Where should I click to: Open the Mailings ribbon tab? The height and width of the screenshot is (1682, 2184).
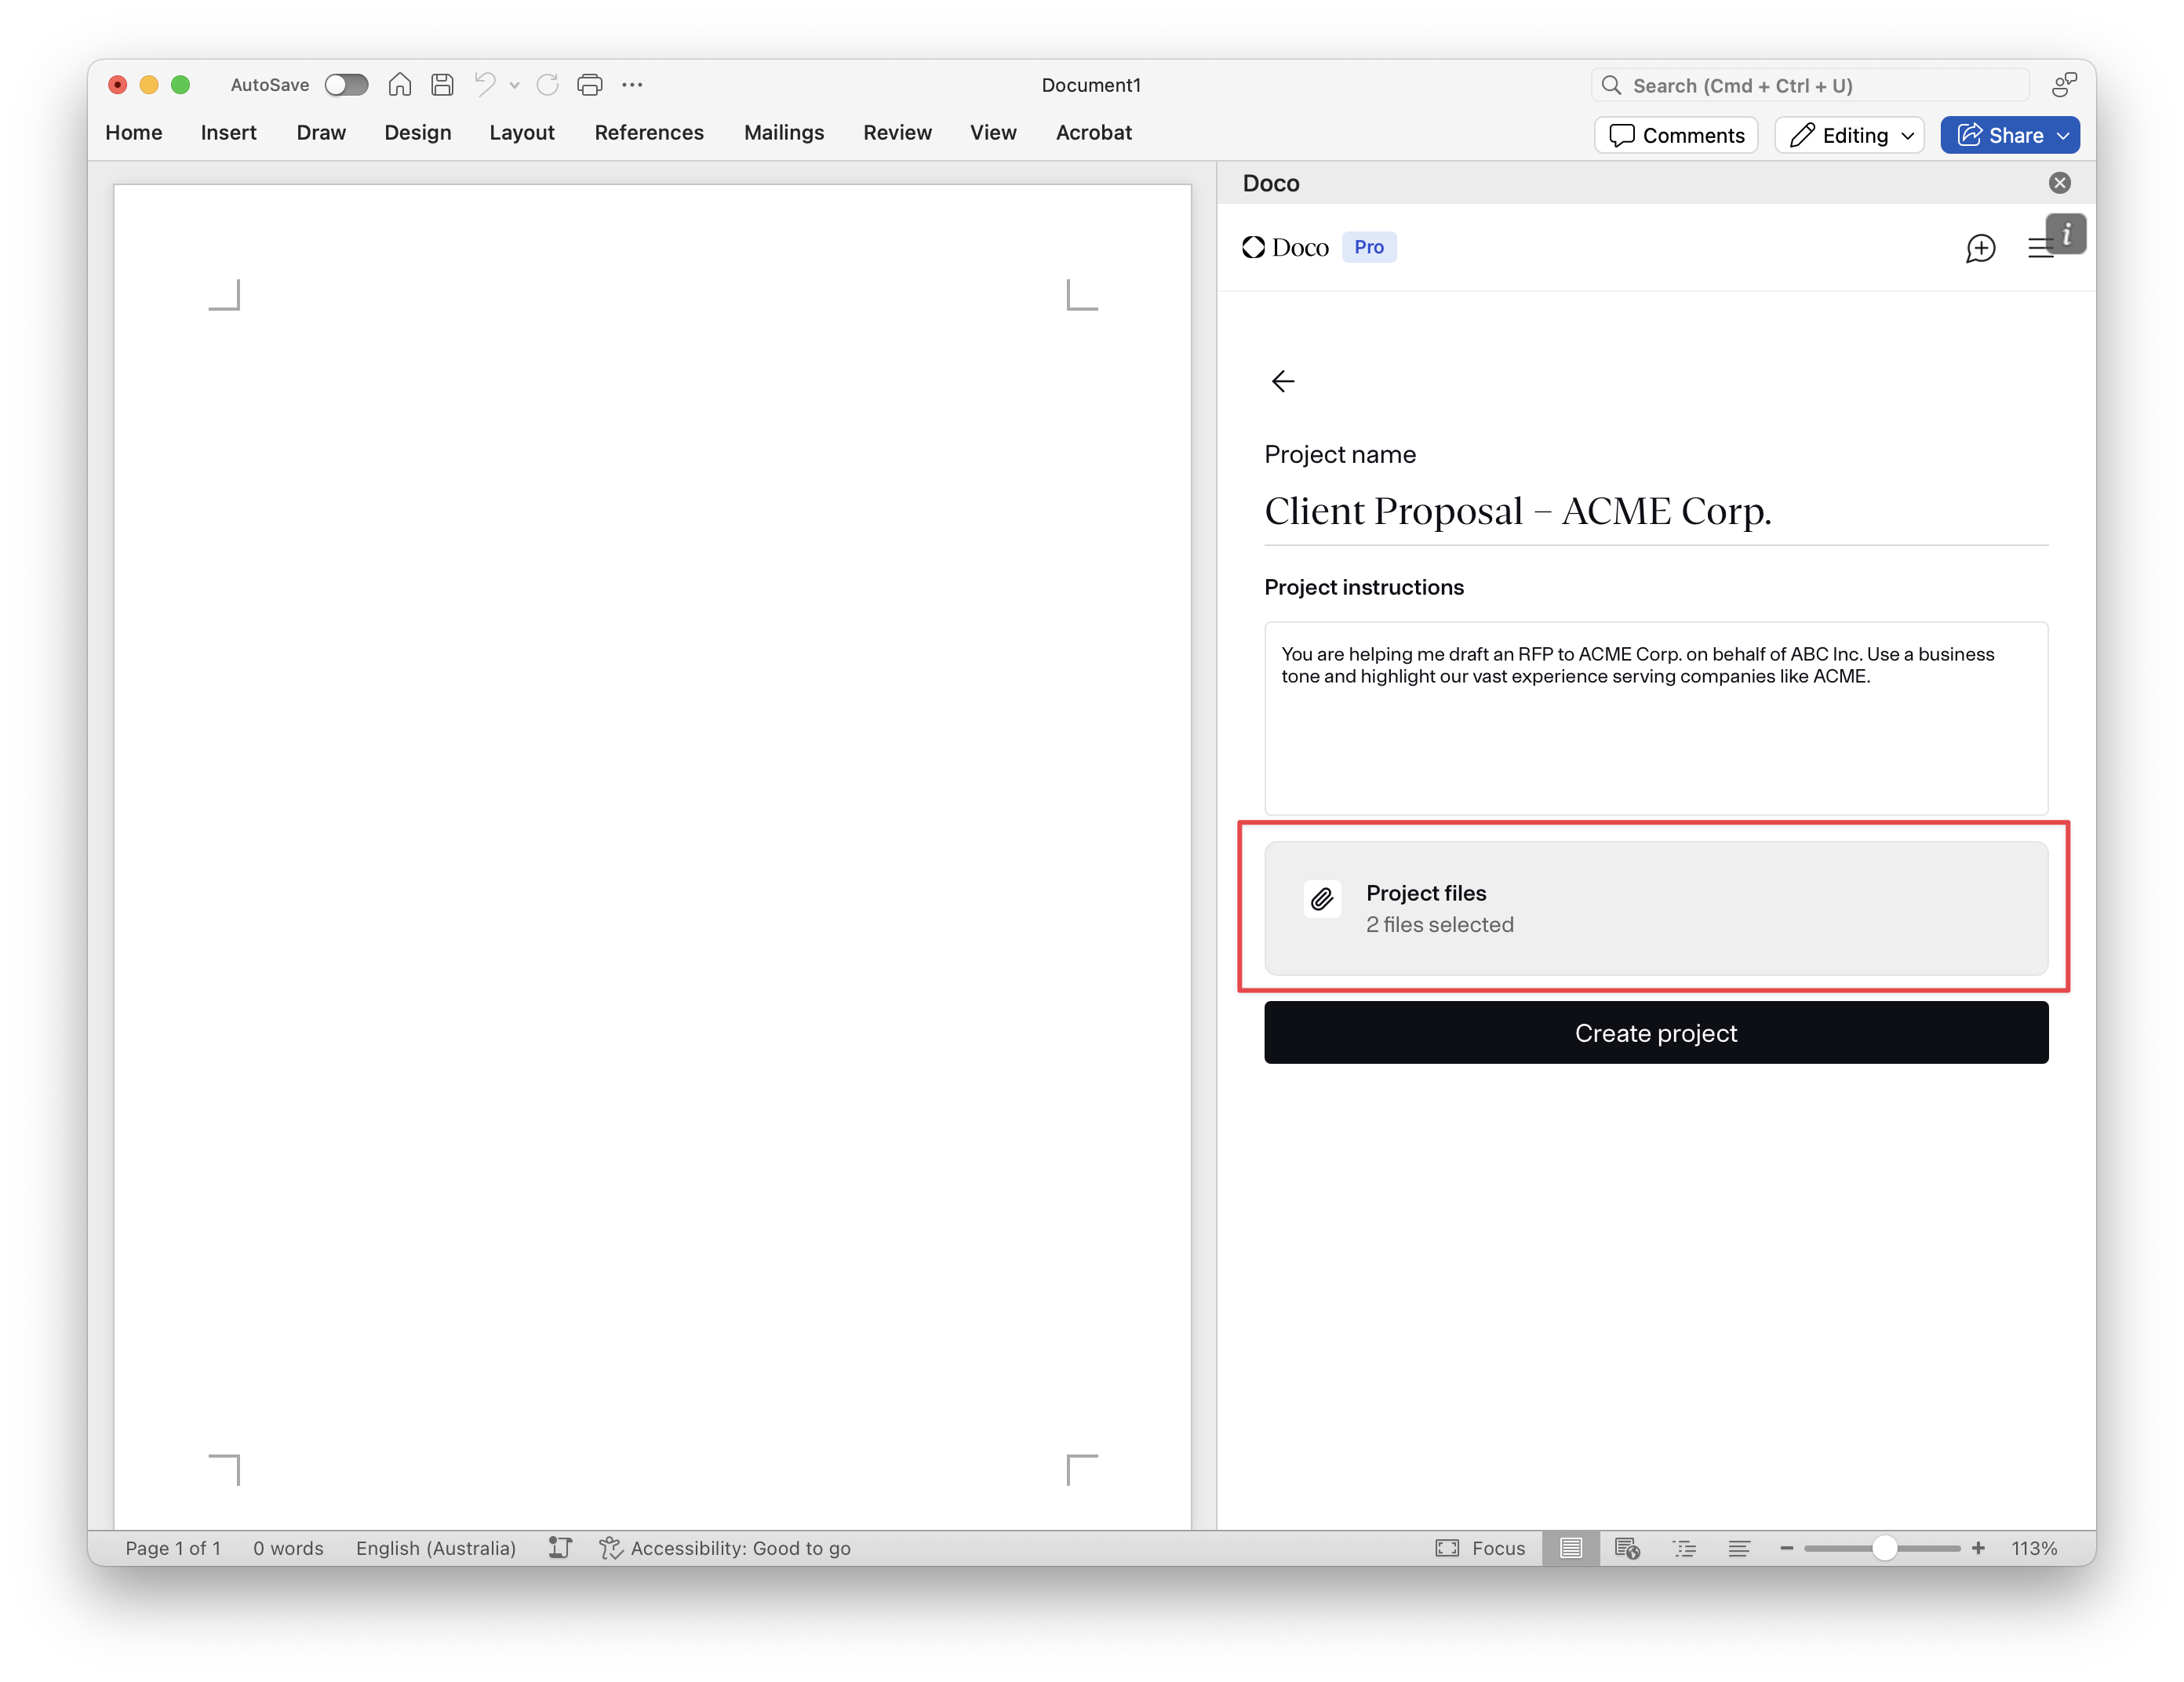tap(784, 132)
